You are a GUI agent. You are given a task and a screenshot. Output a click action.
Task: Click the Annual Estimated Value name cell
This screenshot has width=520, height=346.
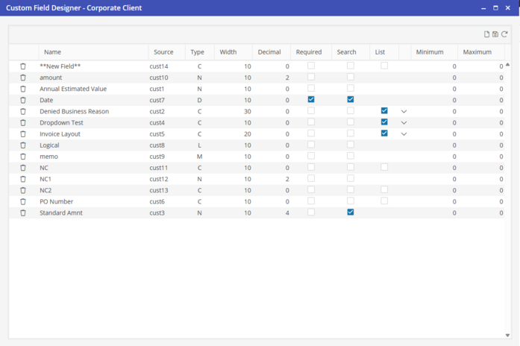click(x=73, y=89)
